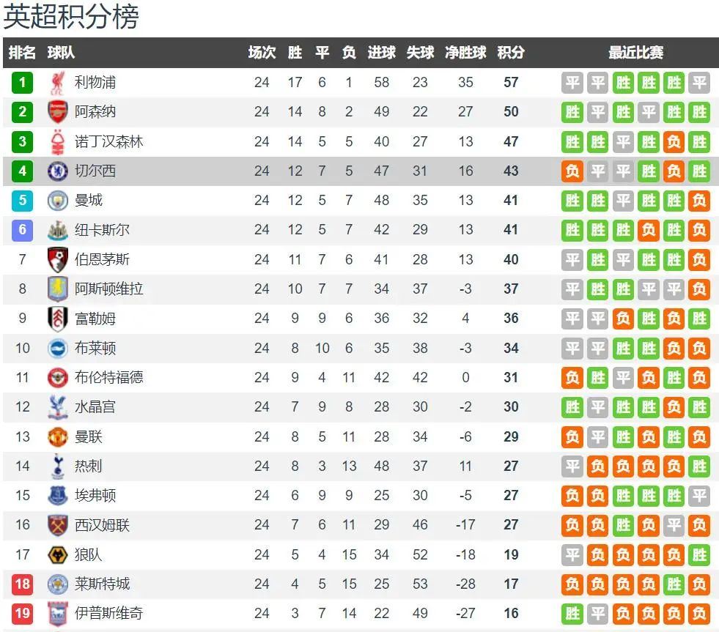Click the green rank 1 badge
Image resolution: width=719 pixels, height=632 pixels.
click(x=22, y=83)
